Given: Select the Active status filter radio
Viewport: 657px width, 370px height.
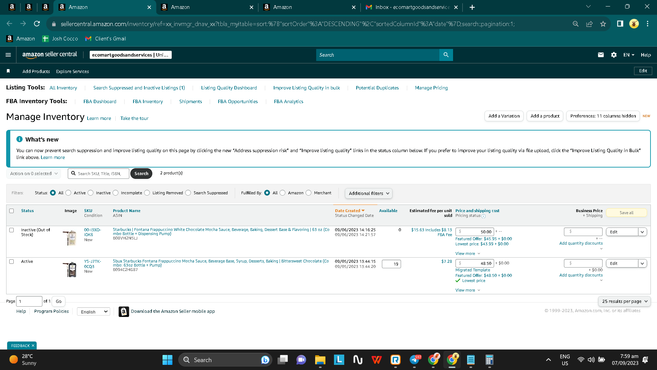Looking at the screenshot, I should (68, 193).
